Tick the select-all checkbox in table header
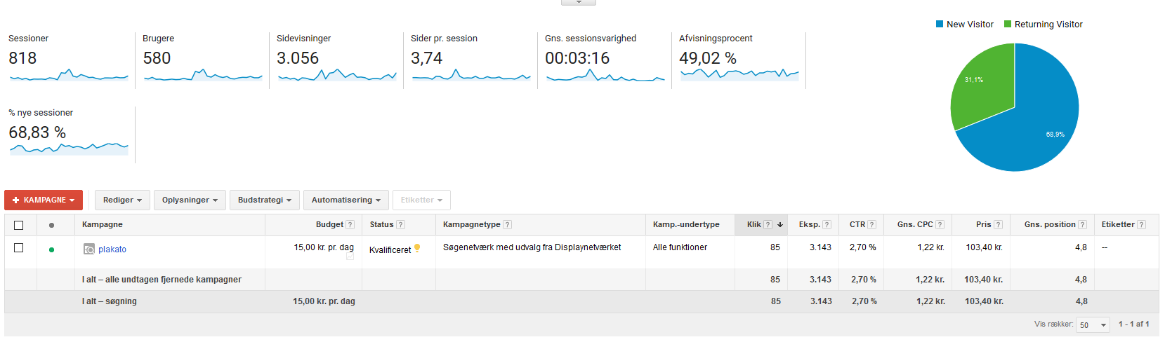Image resolution: width=1165 pixels, height=342 pixels. [x=19, y=225]
